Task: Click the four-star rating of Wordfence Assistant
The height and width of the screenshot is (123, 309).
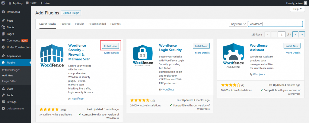Action: (231, 85)
